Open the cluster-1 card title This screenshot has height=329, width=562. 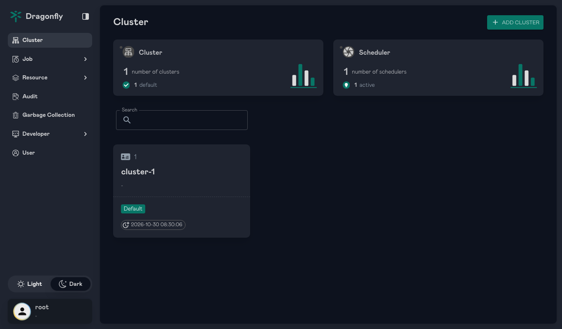[138, 172]
